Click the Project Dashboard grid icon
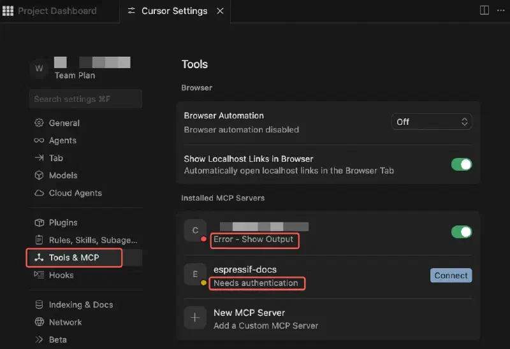The height and width of the screenshot is (349, 510). click(x=8, y=11)
